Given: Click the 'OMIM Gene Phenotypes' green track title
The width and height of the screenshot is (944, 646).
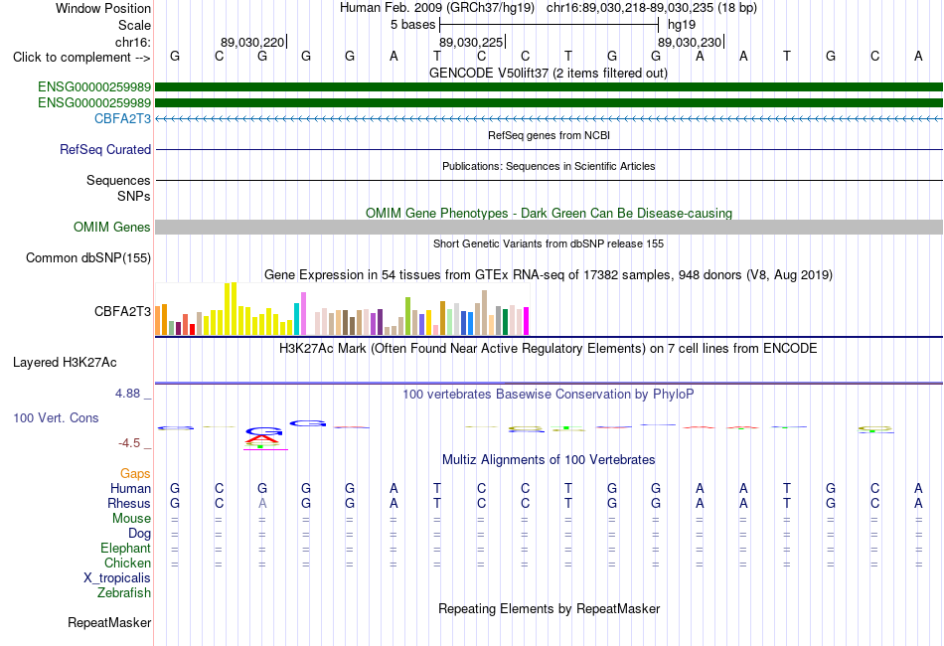Looking at the screenshot, I should 549,213.
